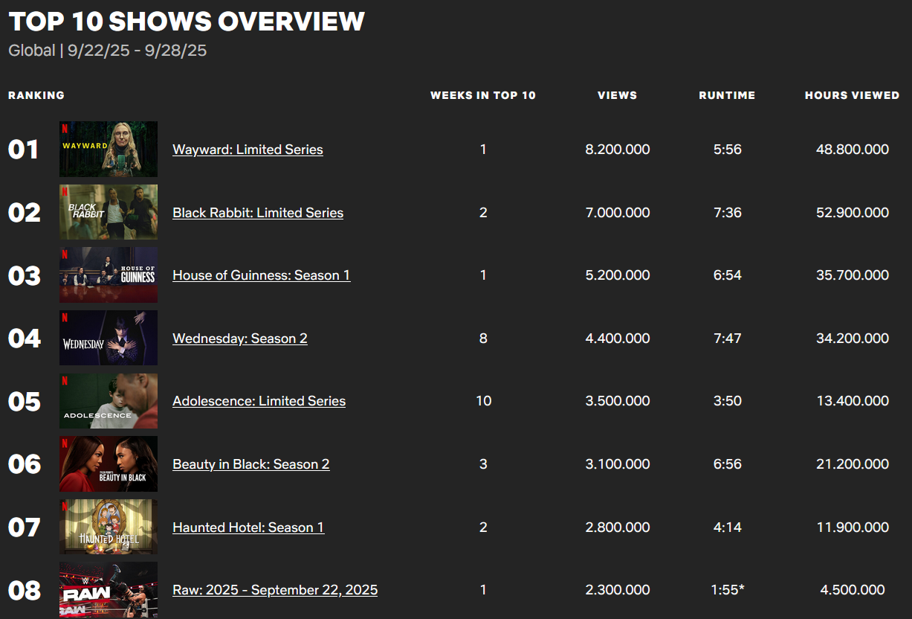
Task: Click the Wayward show thumbnail
Action: 109,149
